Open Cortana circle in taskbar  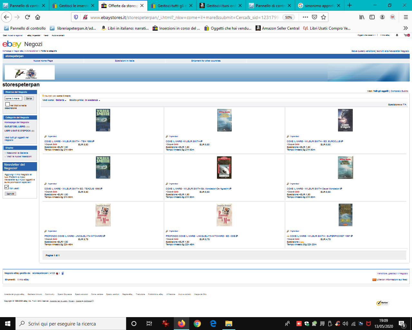134,324
